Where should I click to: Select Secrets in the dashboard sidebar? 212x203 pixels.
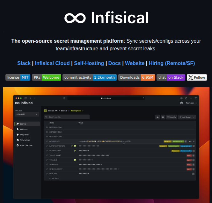(x=27, y=124)
